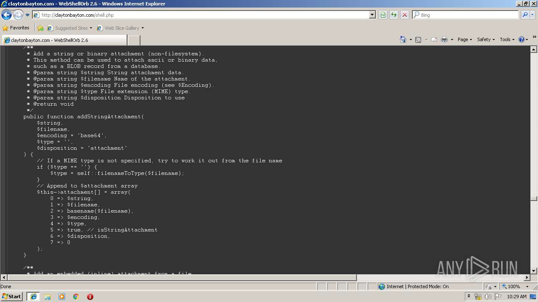Click inside the Bing search box

click(465, 15)
